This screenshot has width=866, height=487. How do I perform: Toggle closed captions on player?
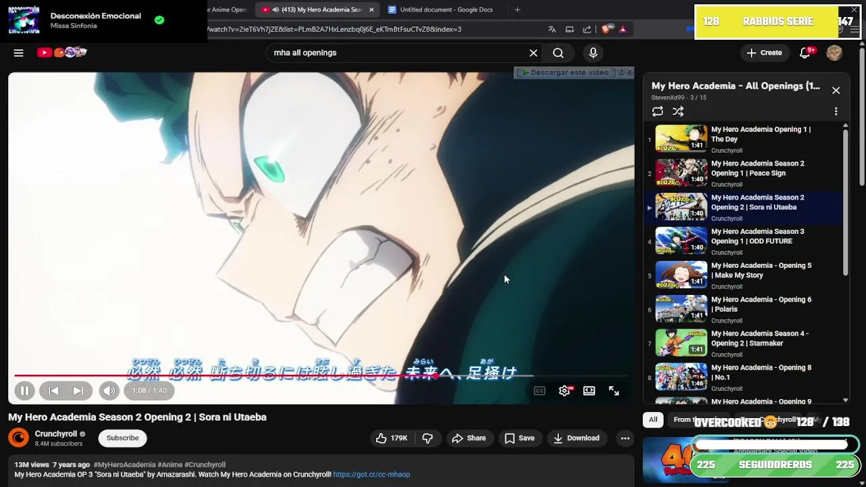point(539,390)
